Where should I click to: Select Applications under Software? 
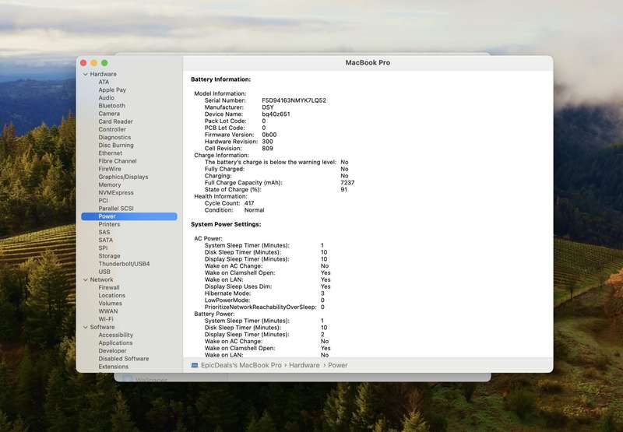(x=115, y=343)
